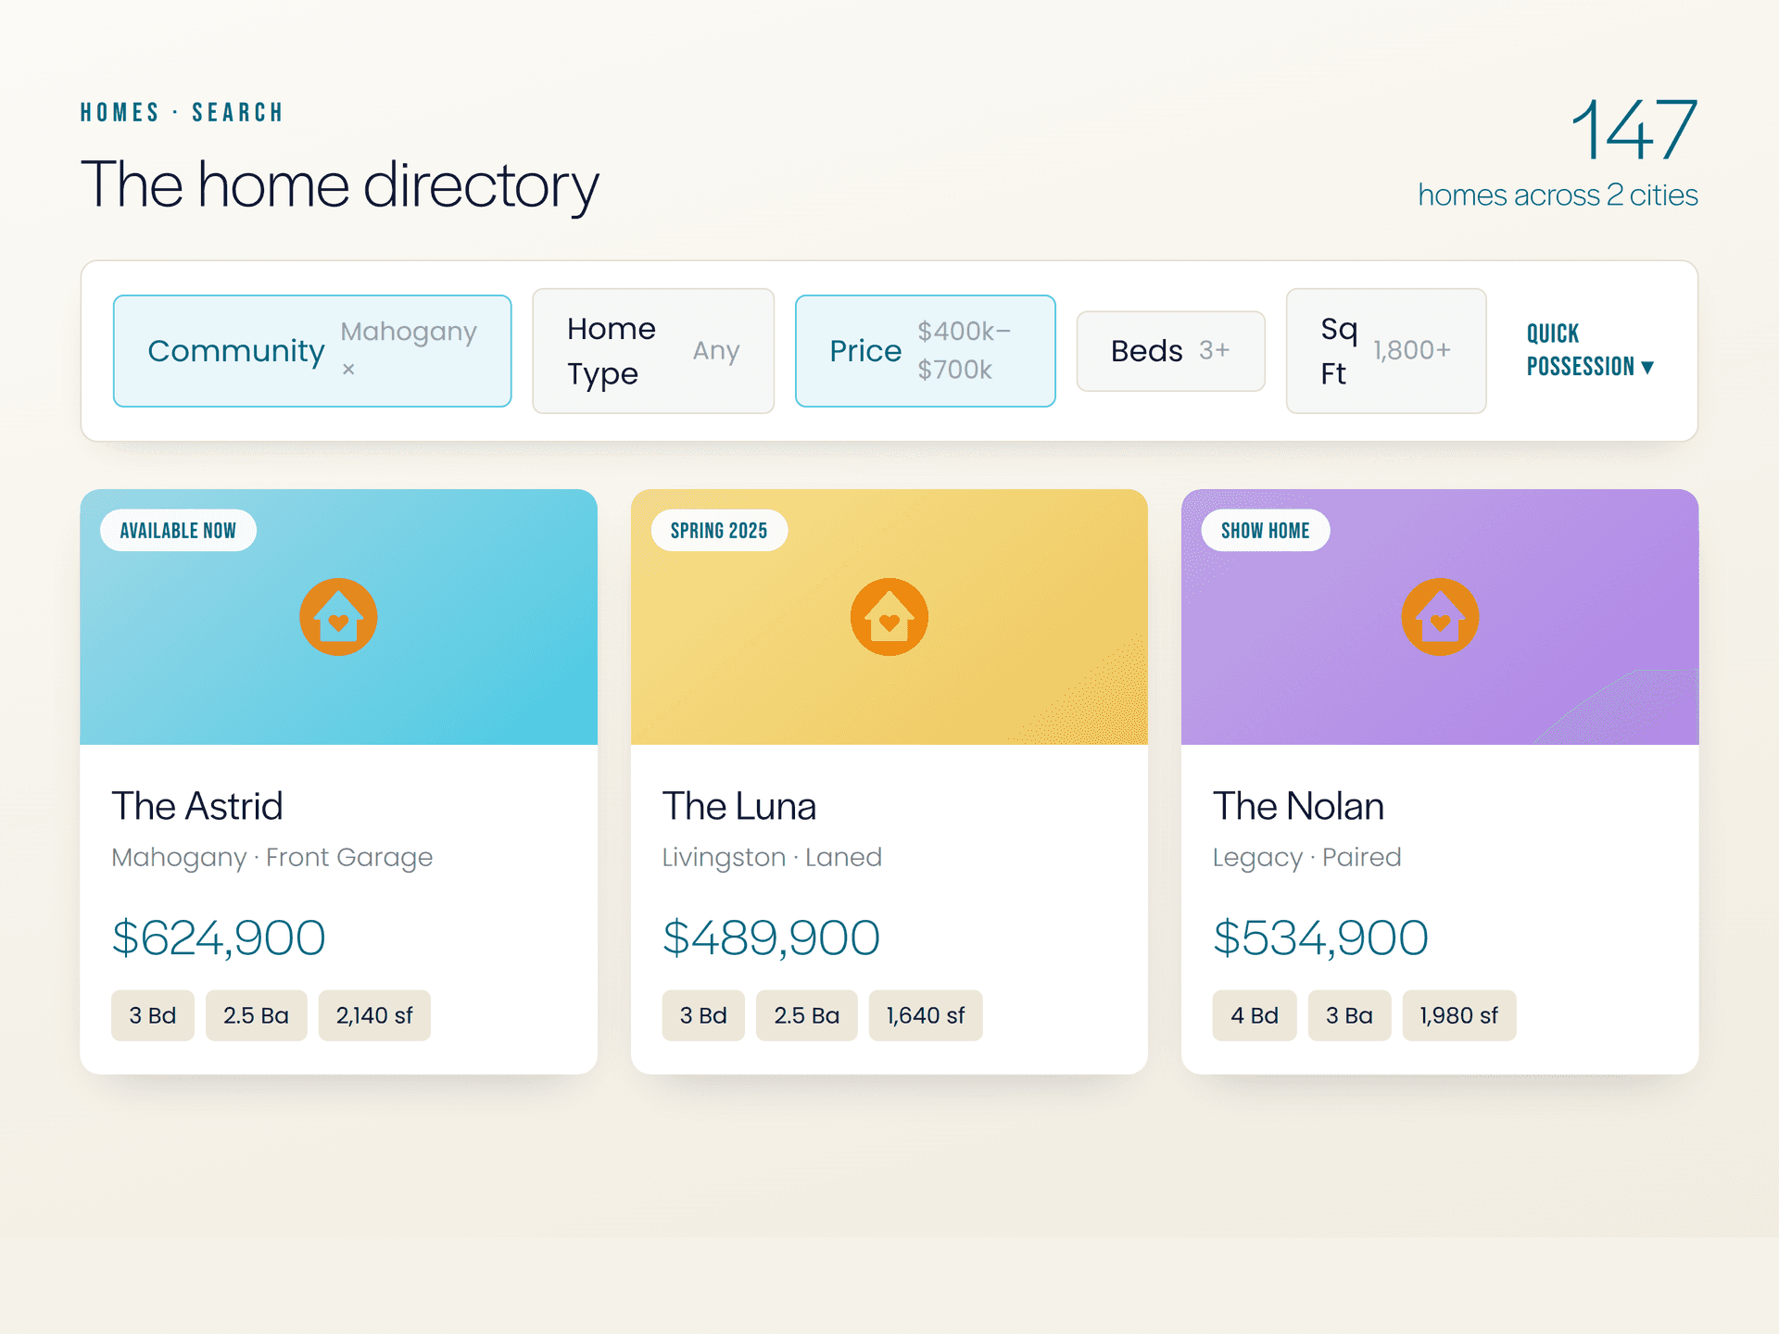Screen dimensions: 1779x1334
Task: Click the 3 Bd tag on The Luna
Action: [x=703, y=1015]
